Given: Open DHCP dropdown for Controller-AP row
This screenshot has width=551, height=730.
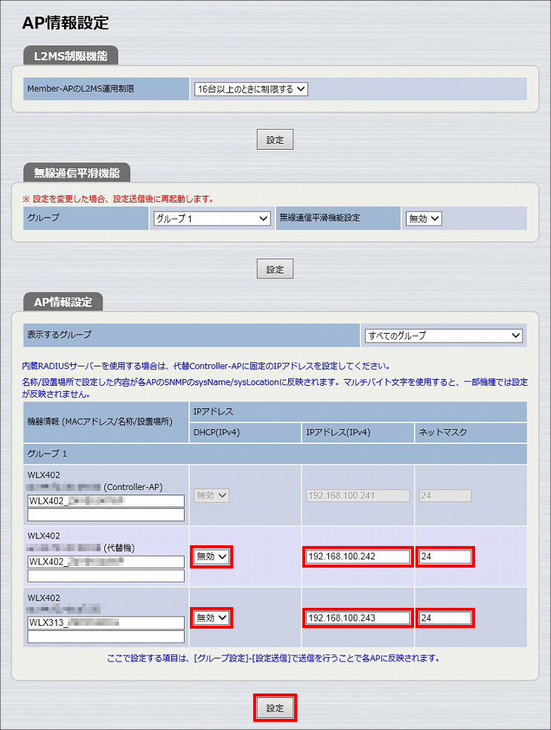Looking at the screenshot, I should [211, 495].
